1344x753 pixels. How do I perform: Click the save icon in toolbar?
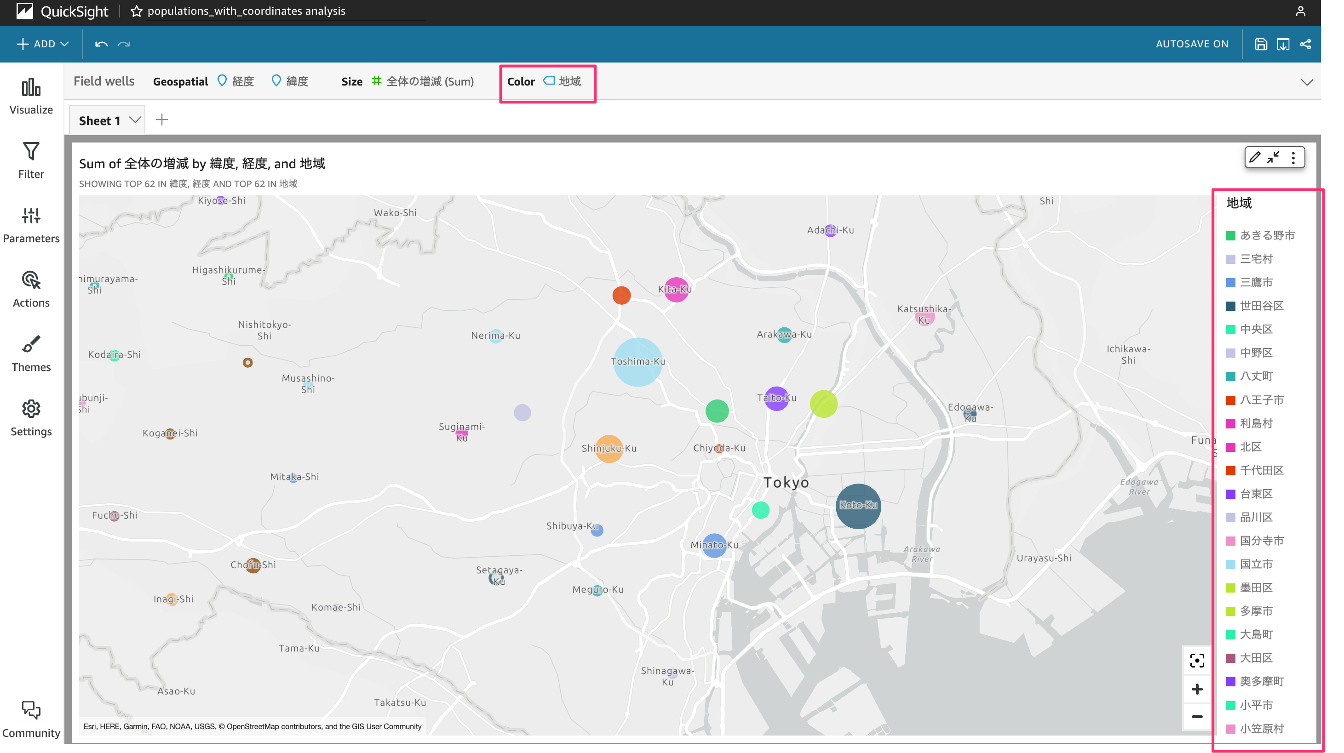tap(1261, 44)
